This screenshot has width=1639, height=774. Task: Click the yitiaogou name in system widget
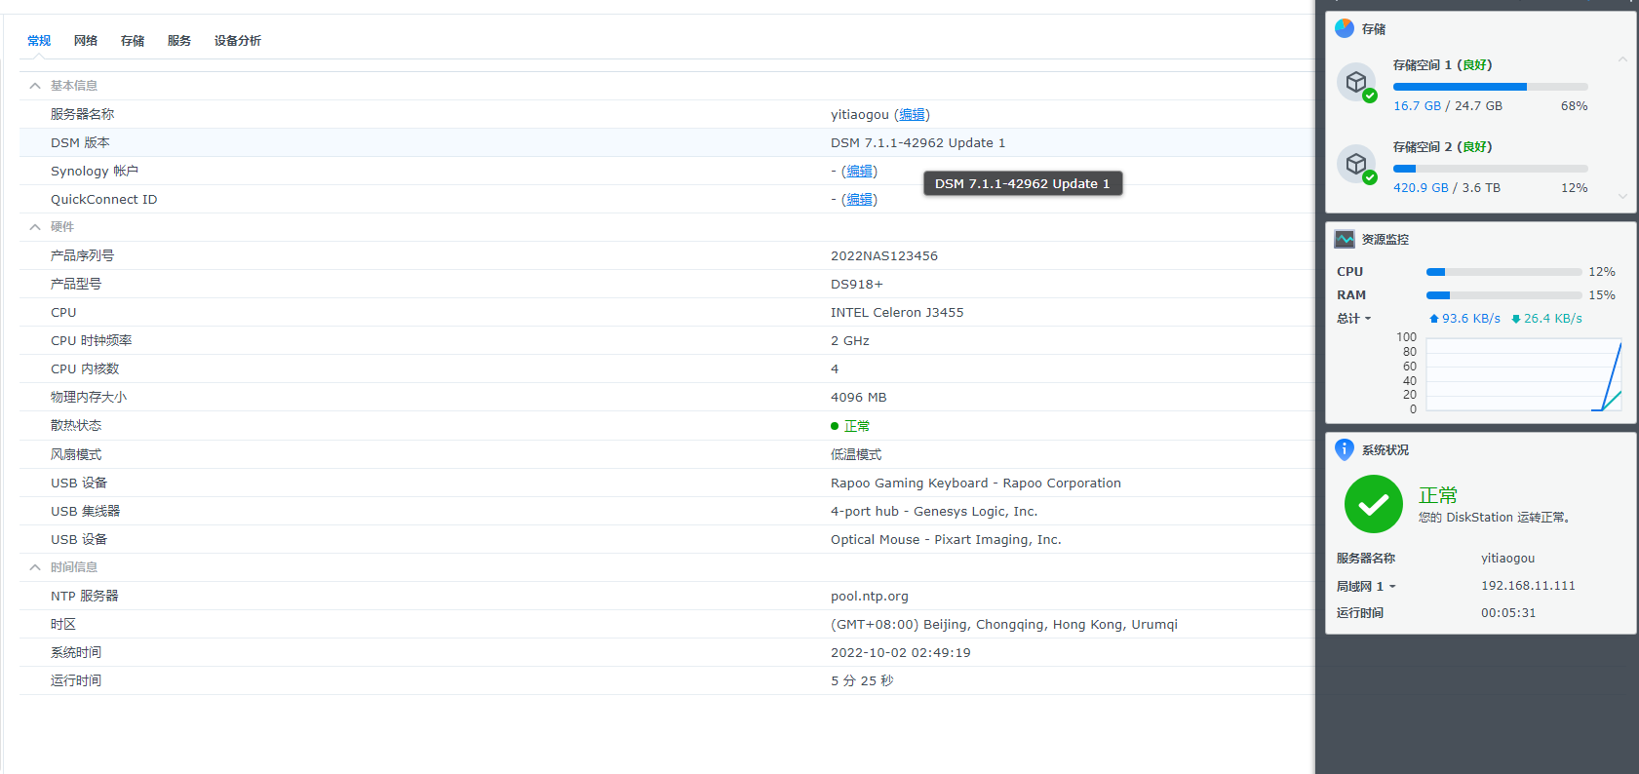1507,559
